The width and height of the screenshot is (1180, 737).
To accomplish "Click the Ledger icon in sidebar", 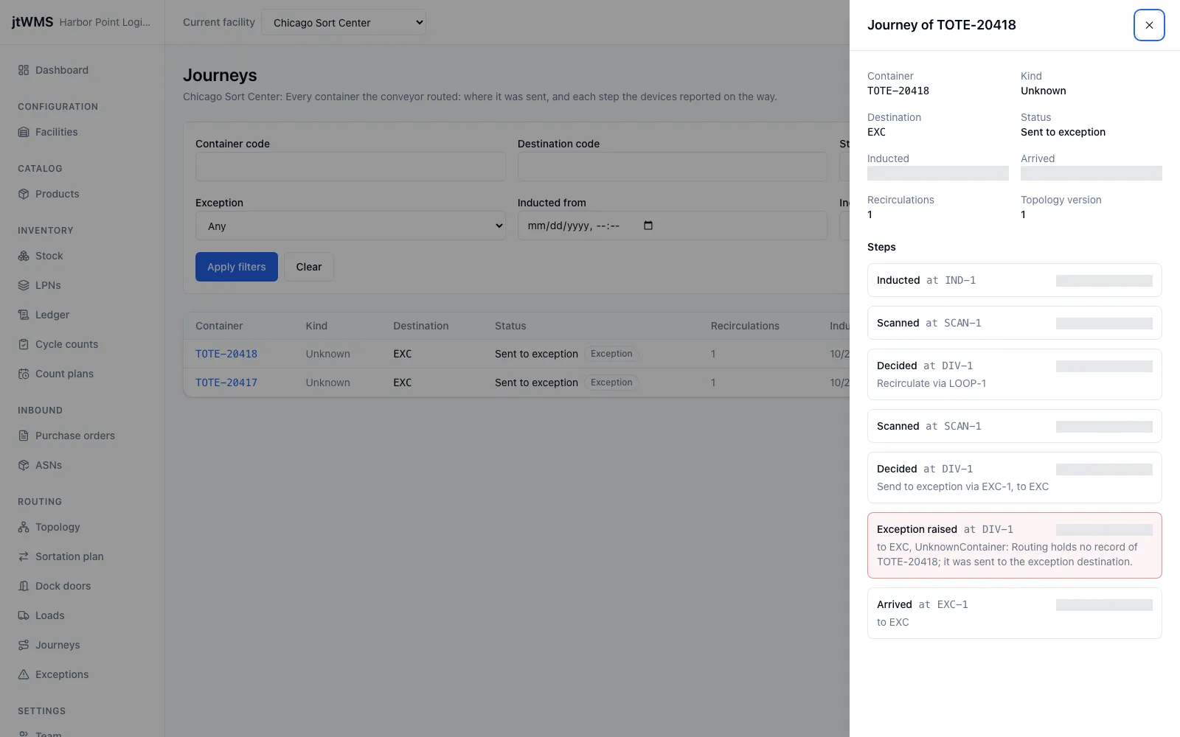I will (24, 315).
